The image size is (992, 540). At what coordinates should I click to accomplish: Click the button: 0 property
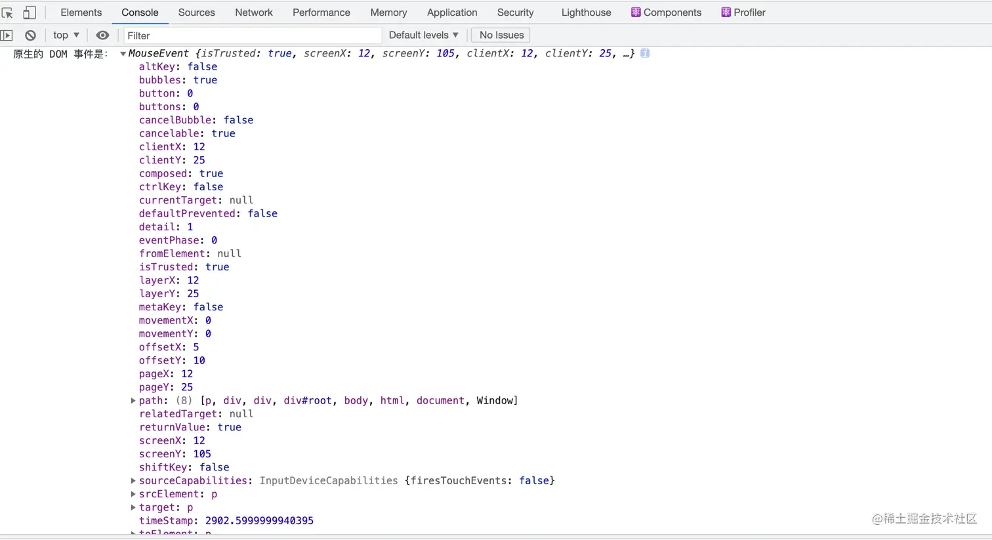pos(166,93)
